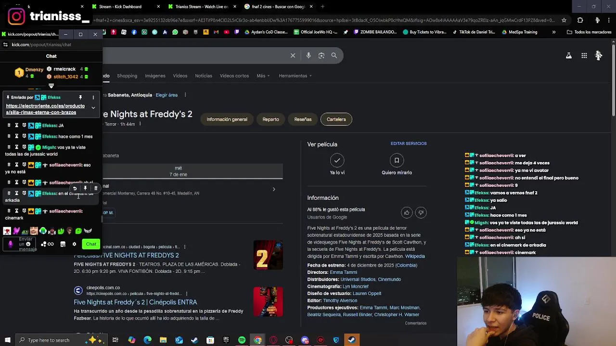Switch to the Imágenes search tab
This screenshot has height=346, width=616.
point(155,76)
